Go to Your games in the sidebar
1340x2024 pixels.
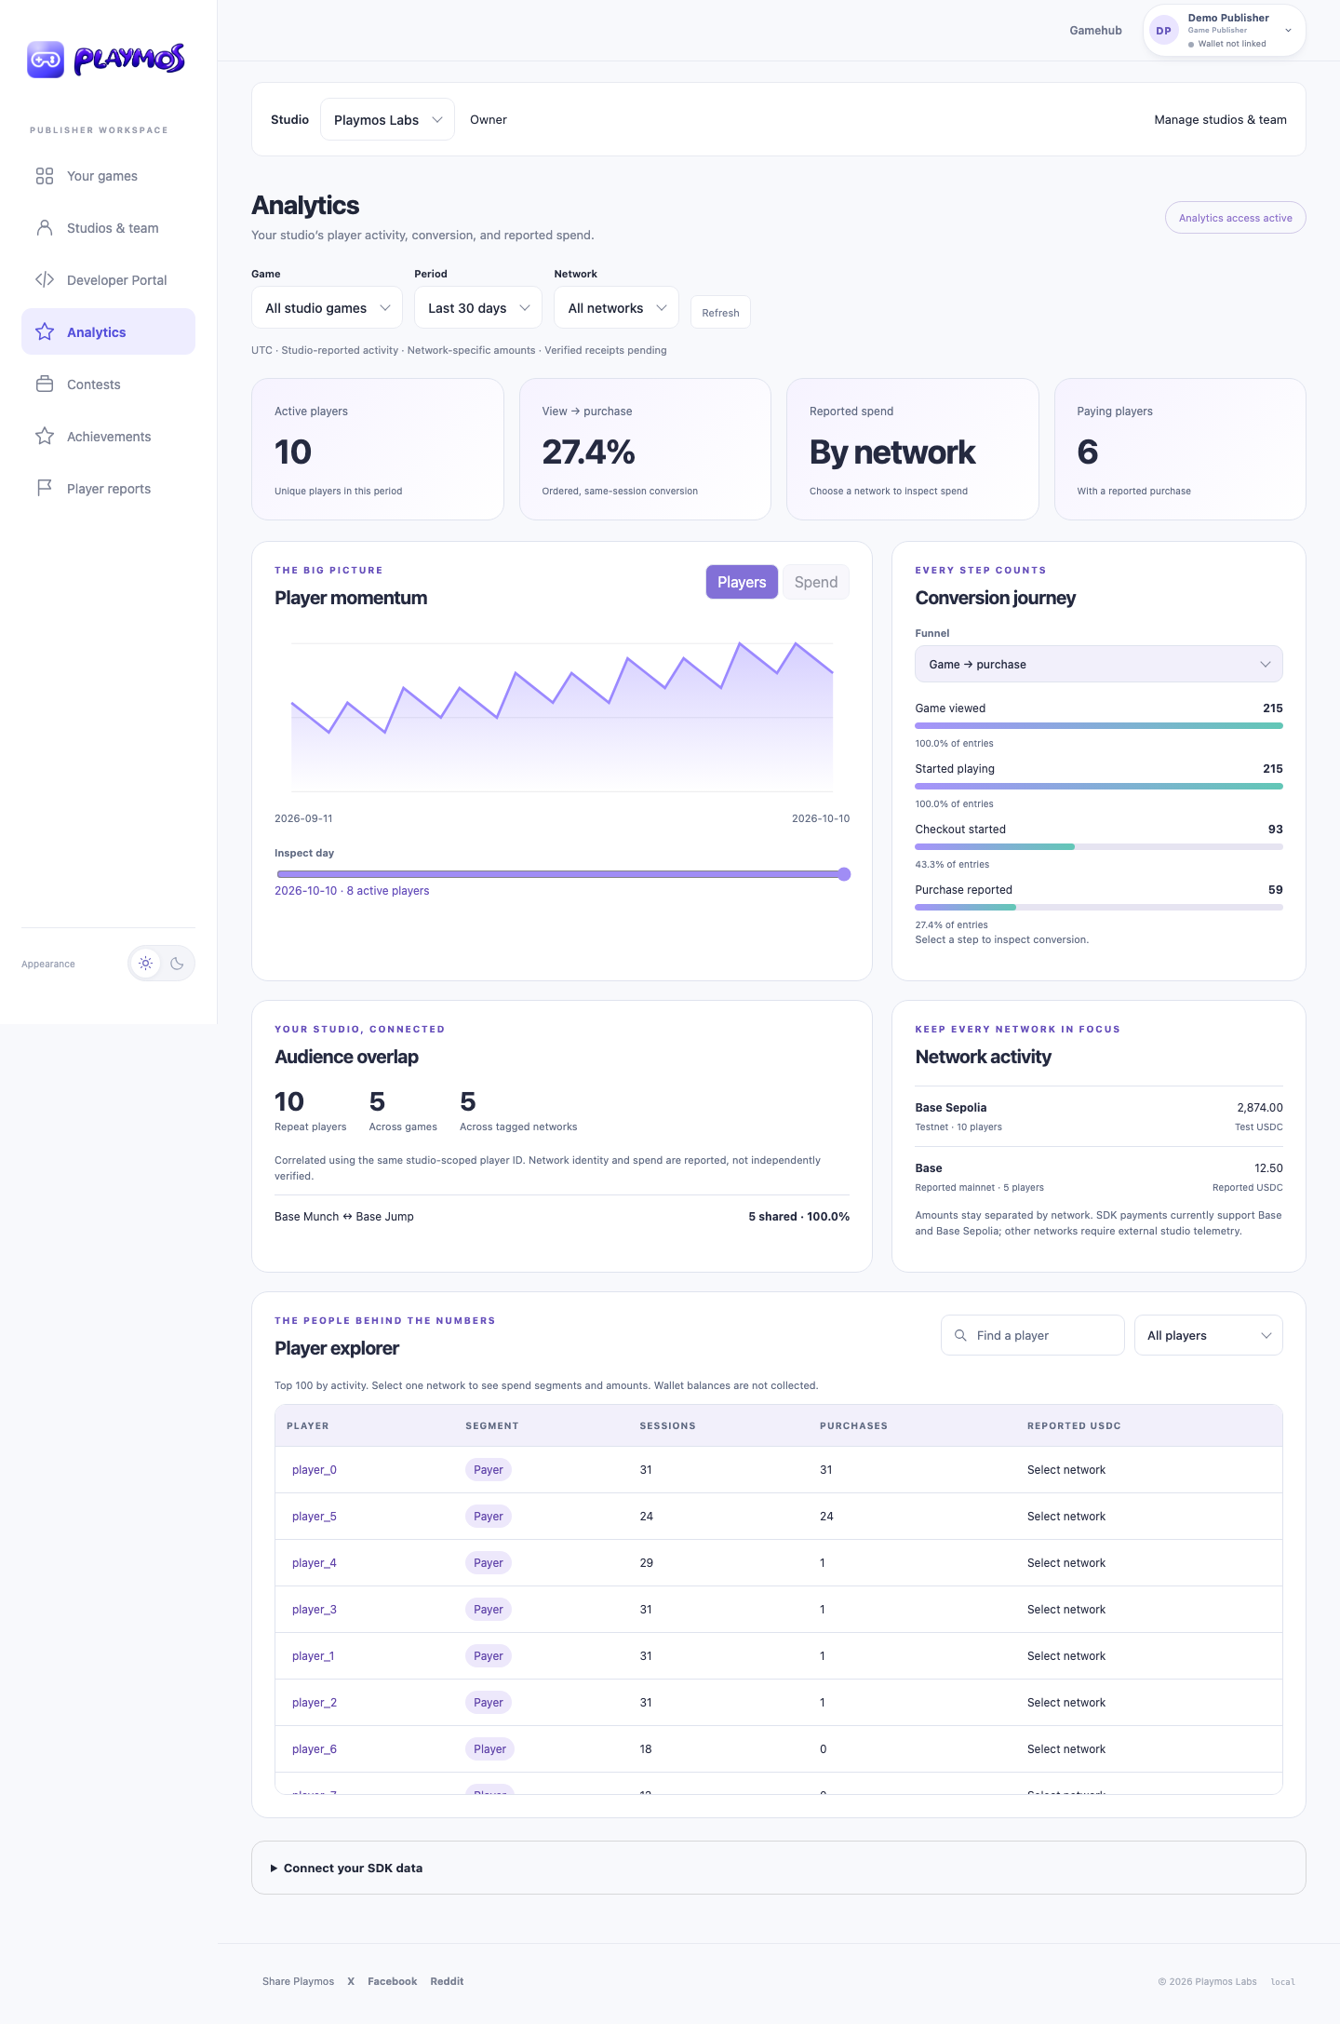108,176
